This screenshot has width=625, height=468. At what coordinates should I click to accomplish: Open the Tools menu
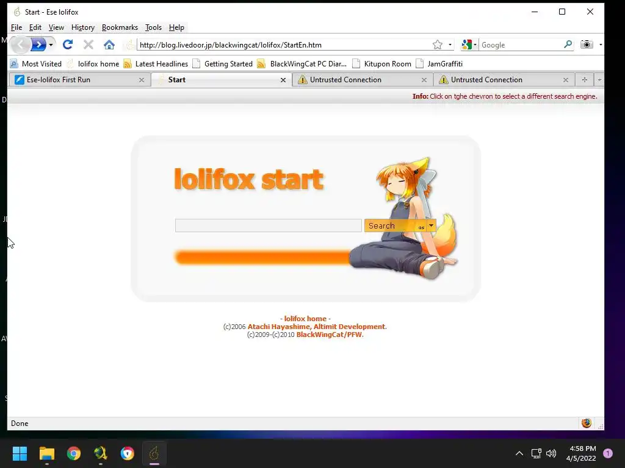(x=153, y=27)
